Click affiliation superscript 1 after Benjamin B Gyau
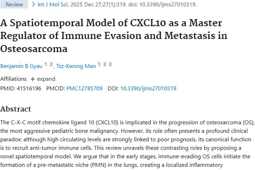Screen dimensions: 255x170 point(47,65)
